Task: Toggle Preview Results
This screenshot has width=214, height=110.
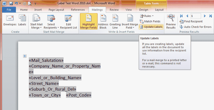Action: click(171, 22)
